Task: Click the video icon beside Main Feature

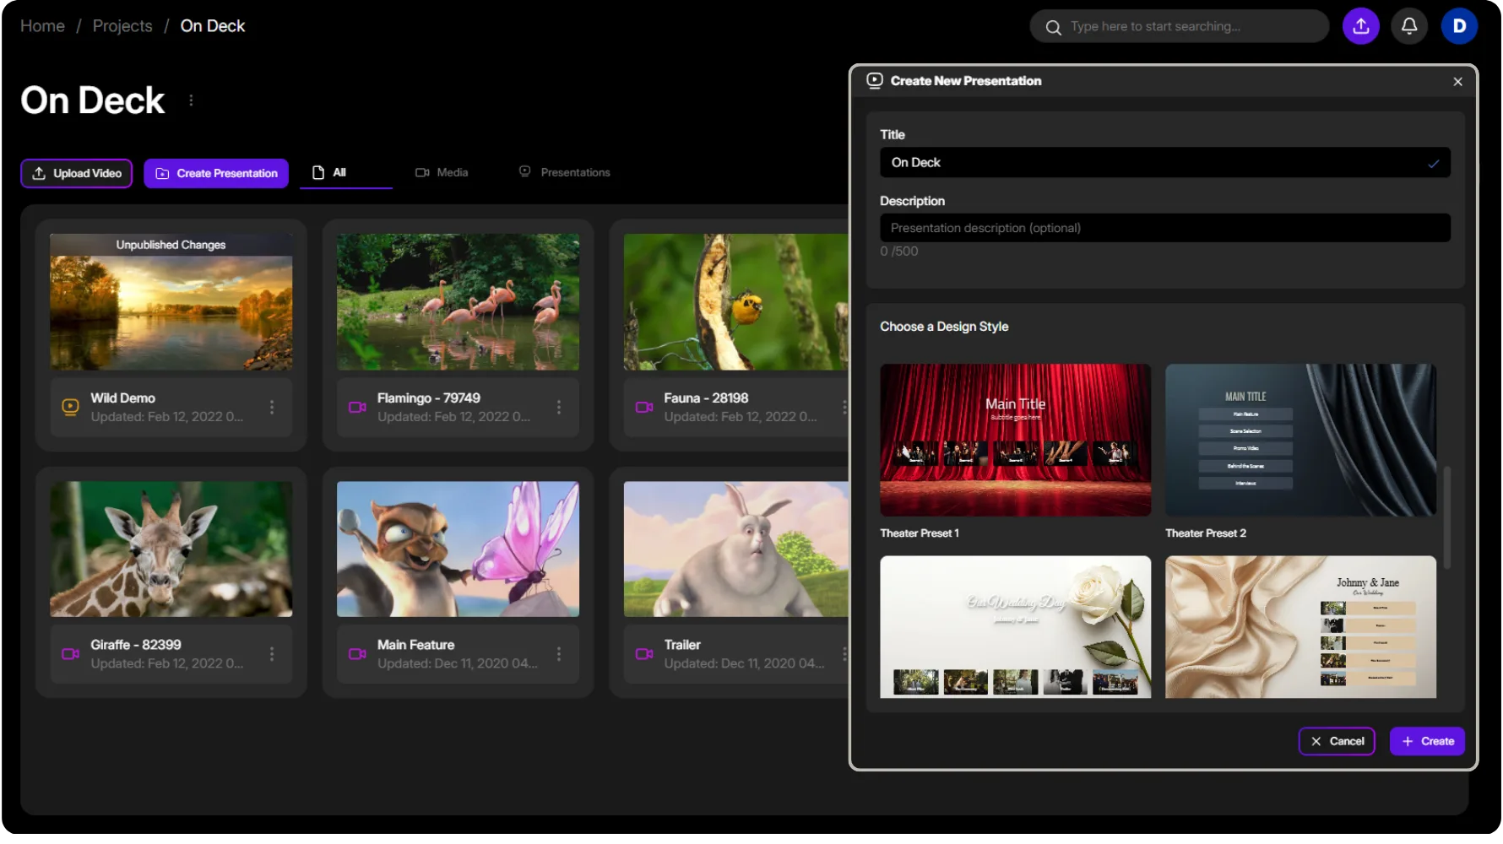Action: coord(357,653)
